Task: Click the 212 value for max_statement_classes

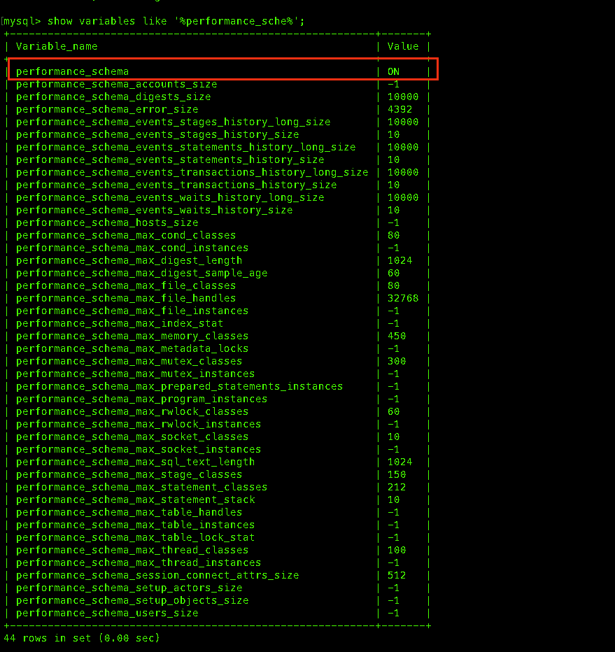Action: coord(397,487)
